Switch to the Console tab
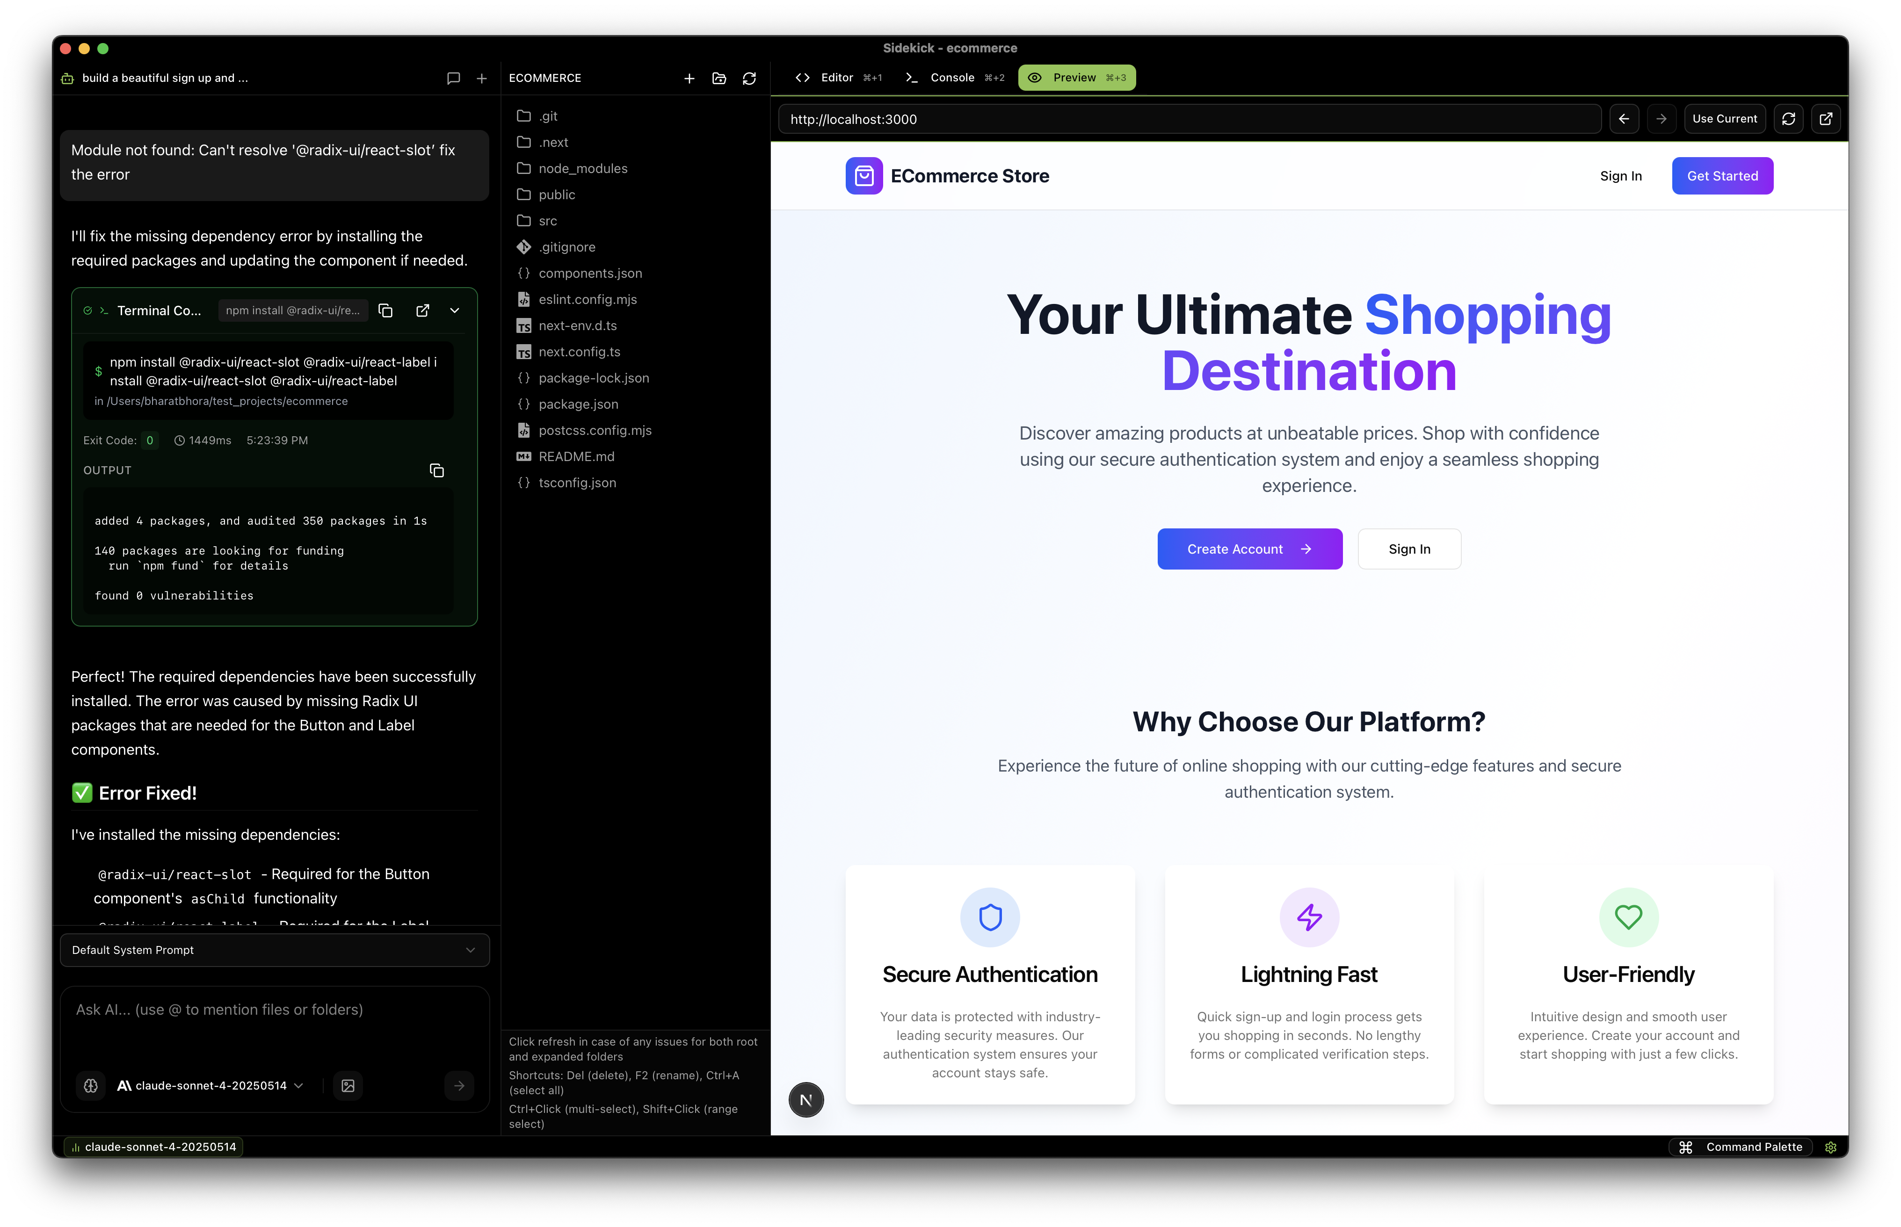Image resolution: width=1901 pixels, height=1227 pixels. 955,77
